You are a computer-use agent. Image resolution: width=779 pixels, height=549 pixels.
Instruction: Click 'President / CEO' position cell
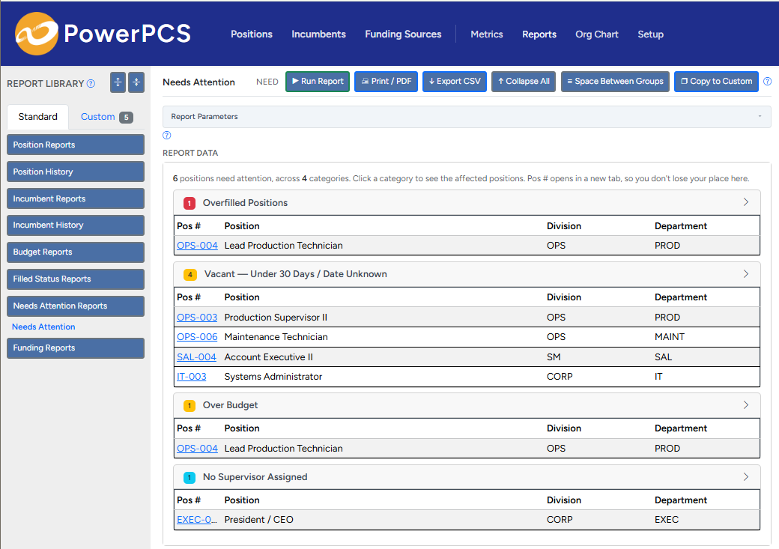click(259, 520)
